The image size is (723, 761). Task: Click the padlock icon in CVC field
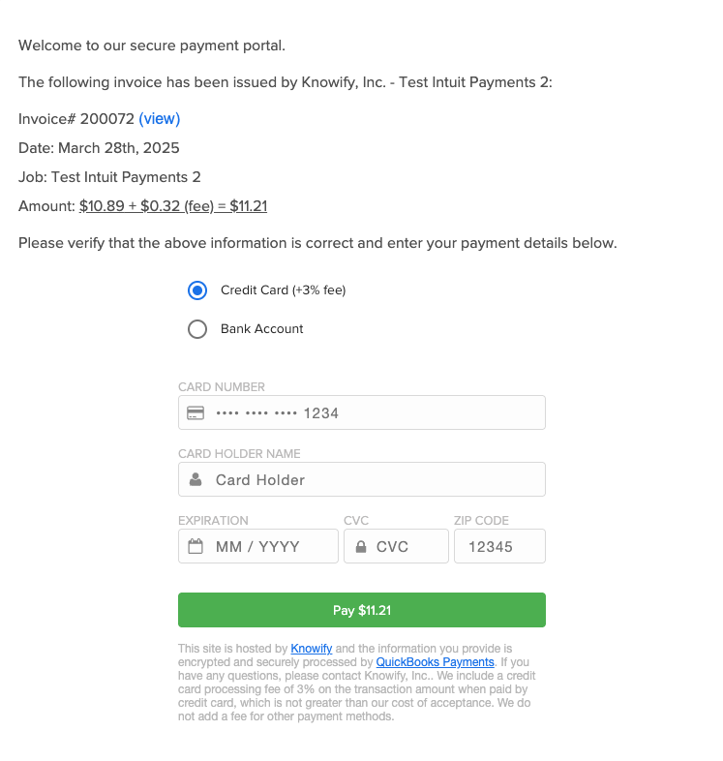click(x=361, y=547)
